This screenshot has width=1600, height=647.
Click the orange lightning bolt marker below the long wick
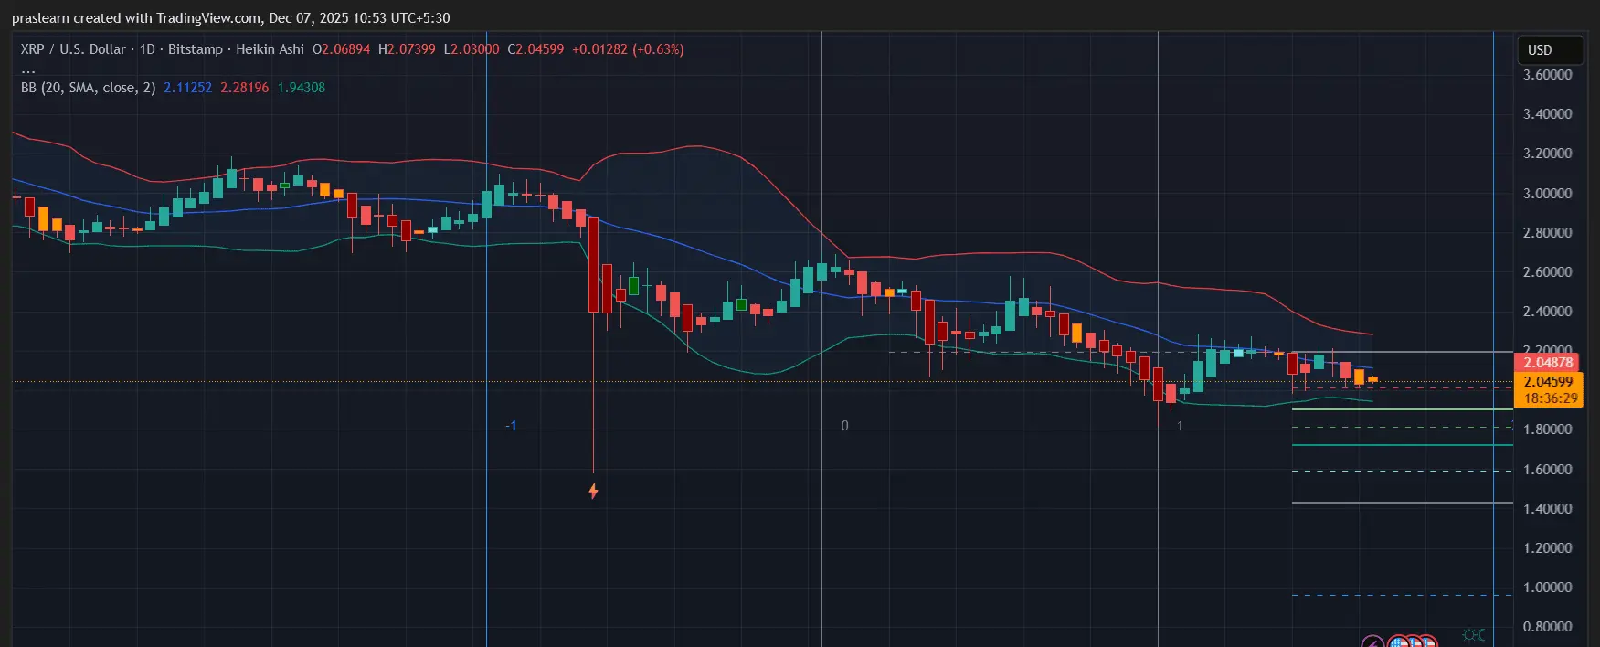click(593, 492)
